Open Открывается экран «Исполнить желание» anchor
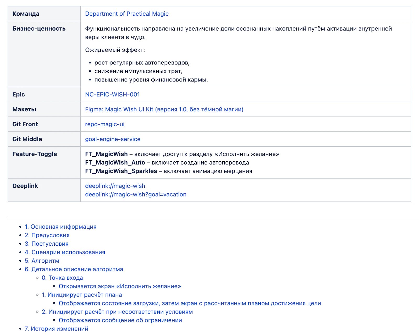Screen dimensions: 419x335 coord(120,286)
